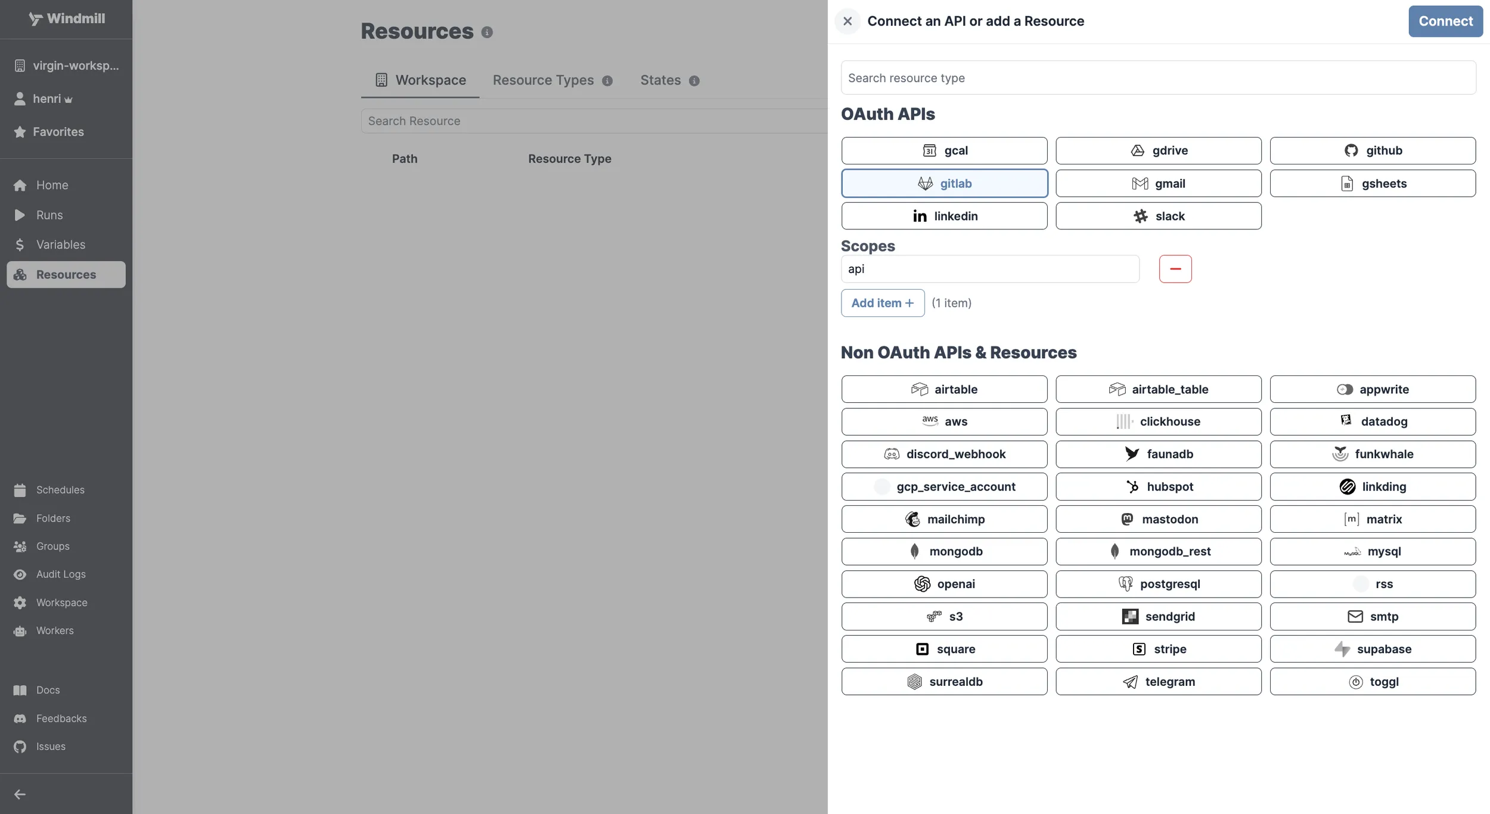
Task: Select the mongodb resource type
Action: click(944, 551)
